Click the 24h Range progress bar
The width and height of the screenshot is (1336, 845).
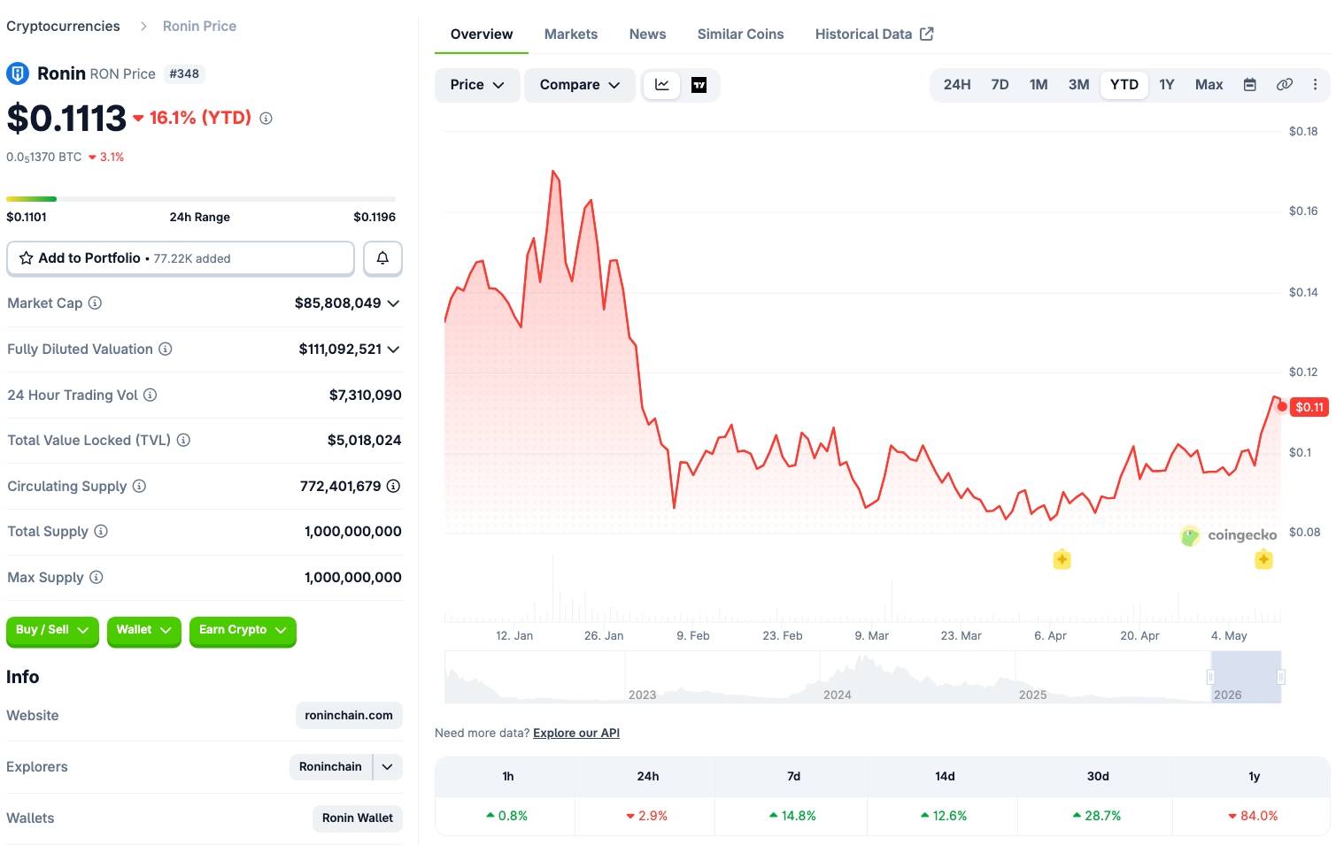pyautogui.click(x=201, y=199)
